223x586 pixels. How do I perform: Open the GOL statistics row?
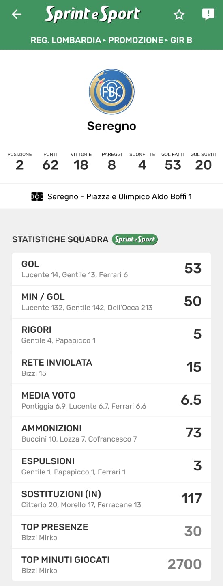111,269
